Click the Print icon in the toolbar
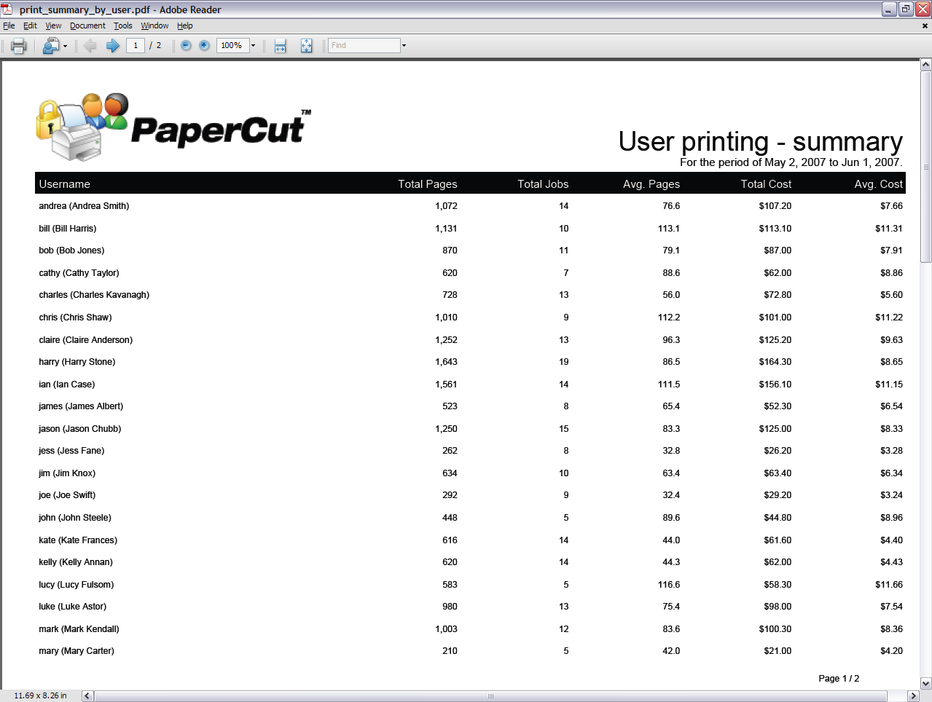The width and height of the screenshot is (932, 702). tap(19, 46)
